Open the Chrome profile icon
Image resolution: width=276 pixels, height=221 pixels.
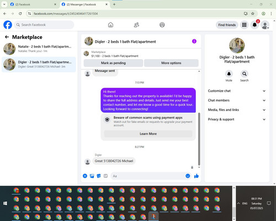click(x=263, y=13)
